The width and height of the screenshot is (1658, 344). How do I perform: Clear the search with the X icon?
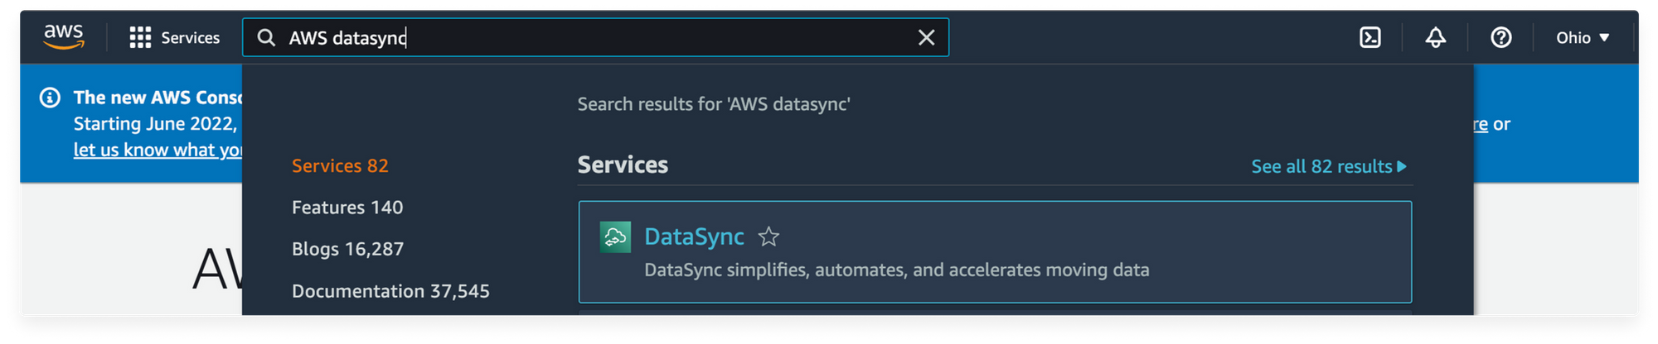[926, 37]
